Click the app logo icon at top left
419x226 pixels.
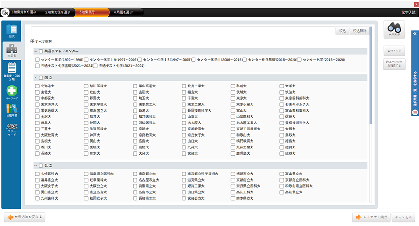pos(5,12)
